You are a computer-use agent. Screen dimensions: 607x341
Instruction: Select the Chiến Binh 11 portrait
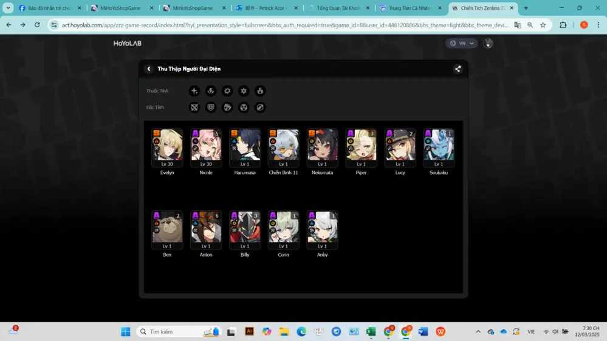[283, 148]
